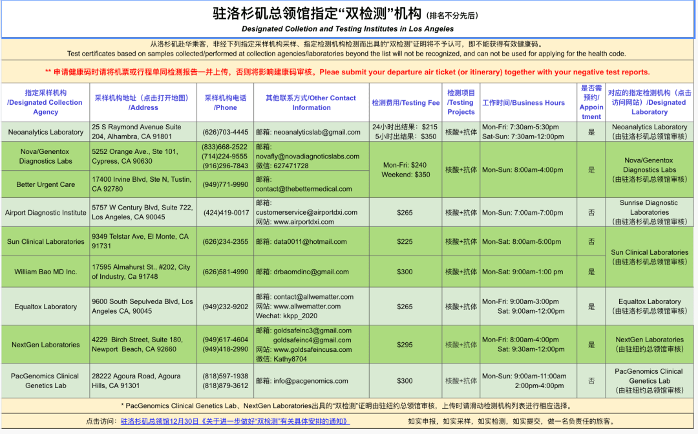
Task: Click the email drbaomdinc@gmail.com
Action: point(311,272)
